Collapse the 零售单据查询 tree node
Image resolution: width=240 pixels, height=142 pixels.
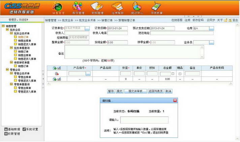click(x=11, y=84)
